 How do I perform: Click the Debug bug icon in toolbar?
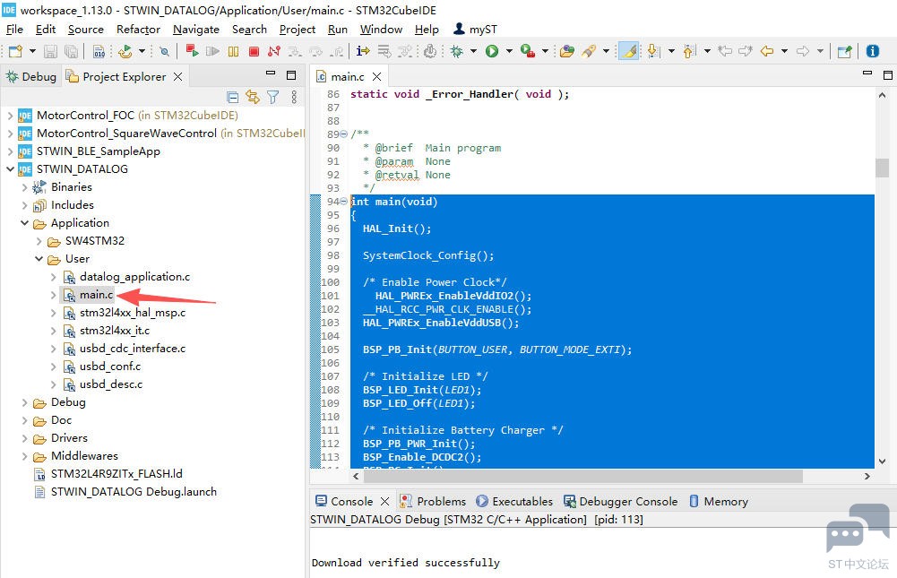click(457, 52)
